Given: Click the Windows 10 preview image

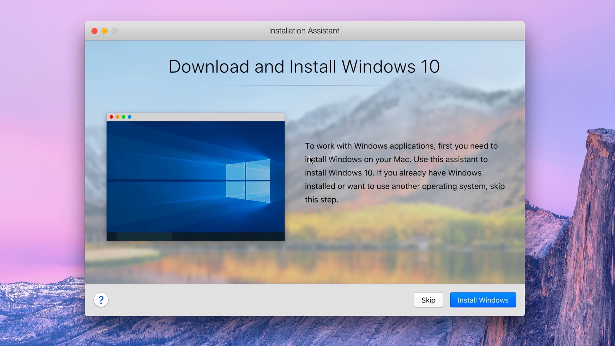Looking at the screenshot, I should click(195, 177).
